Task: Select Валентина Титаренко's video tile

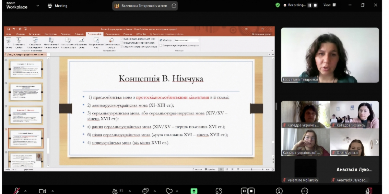Action: (x=330, y=55)
